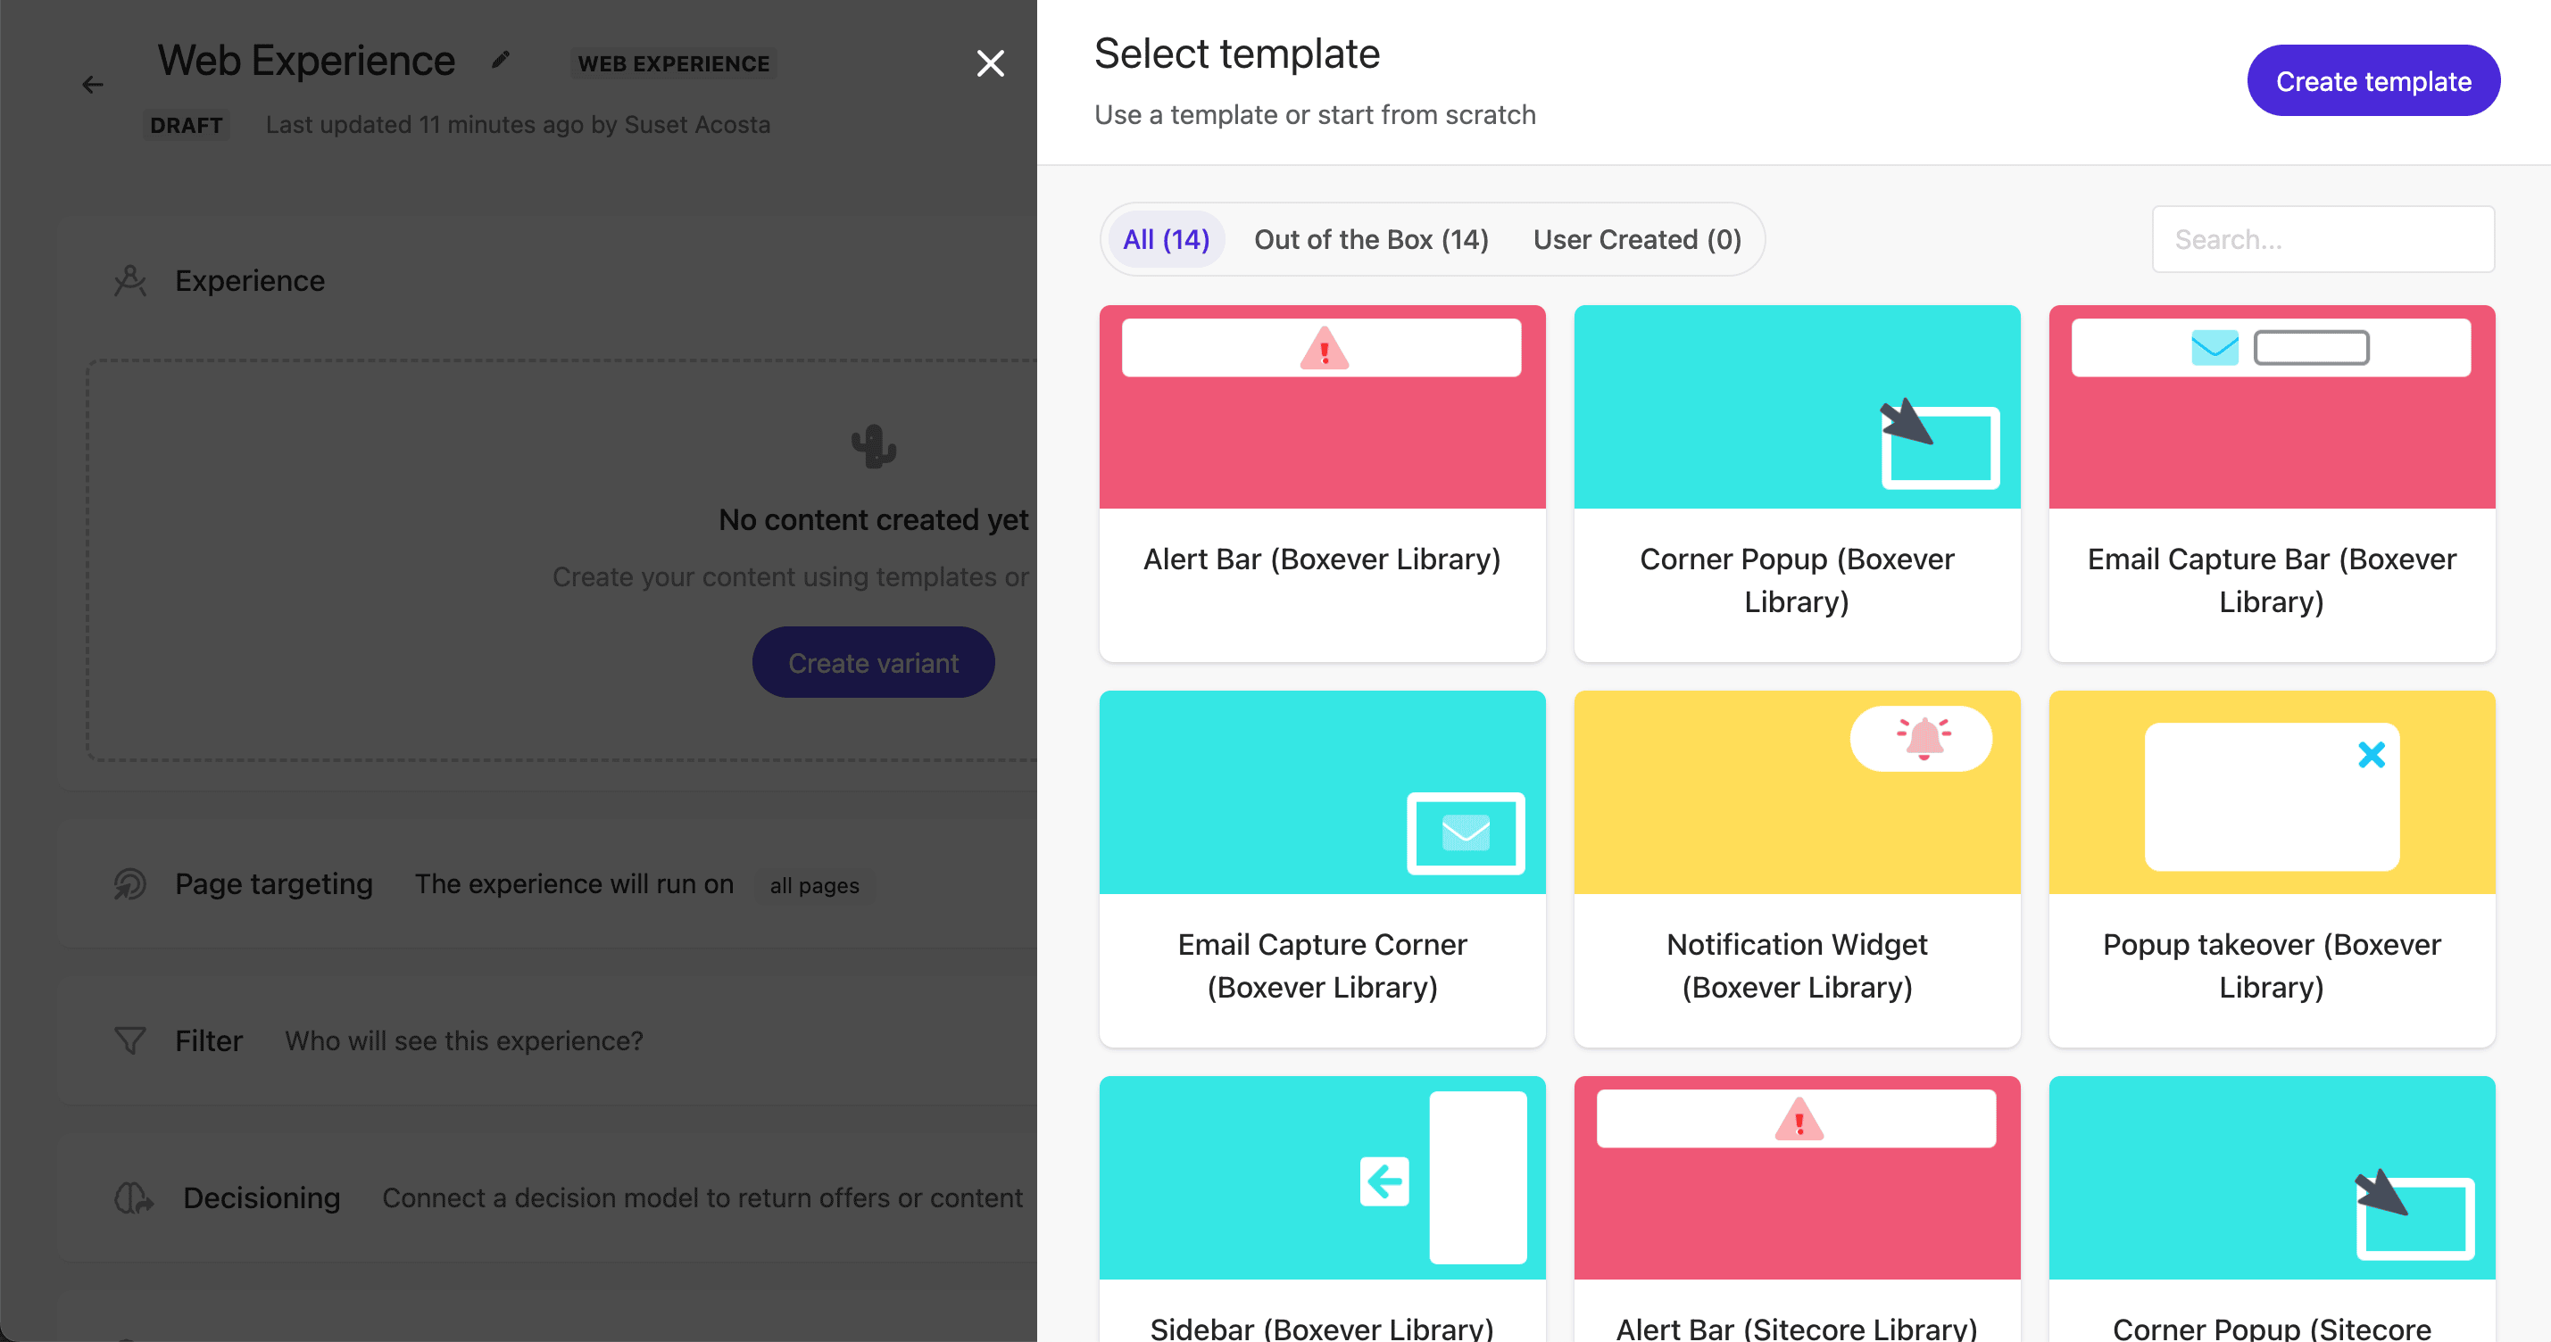Select the Email Capture Corner (Boxever Library) thumbnail
The height and width of the screenshot is (1342, 2551).
pos(1322,791)
